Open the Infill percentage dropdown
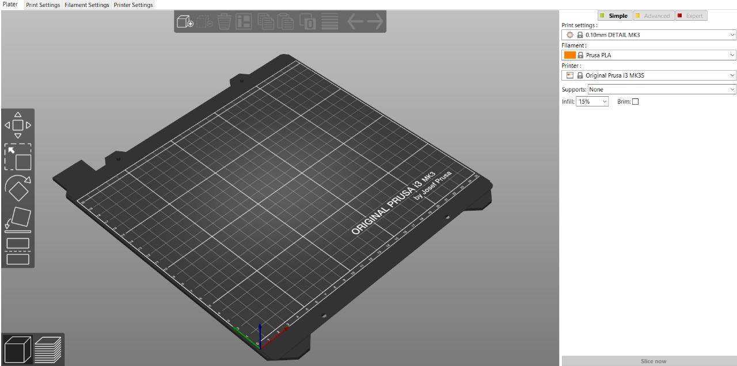737x366 pixels. point(592,101)
